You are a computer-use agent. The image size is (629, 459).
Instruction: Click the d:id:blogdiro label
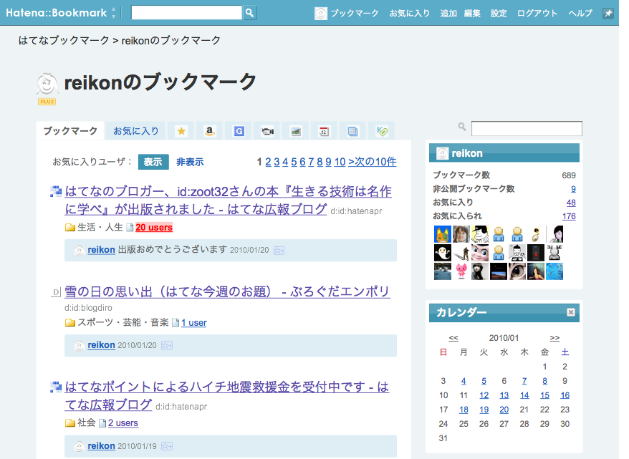pyautogui.click(x=88, y=308)
